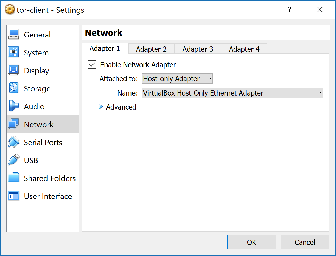Click the question mark help button
Screen dimensions: 336x256
(x=290, y=10)
